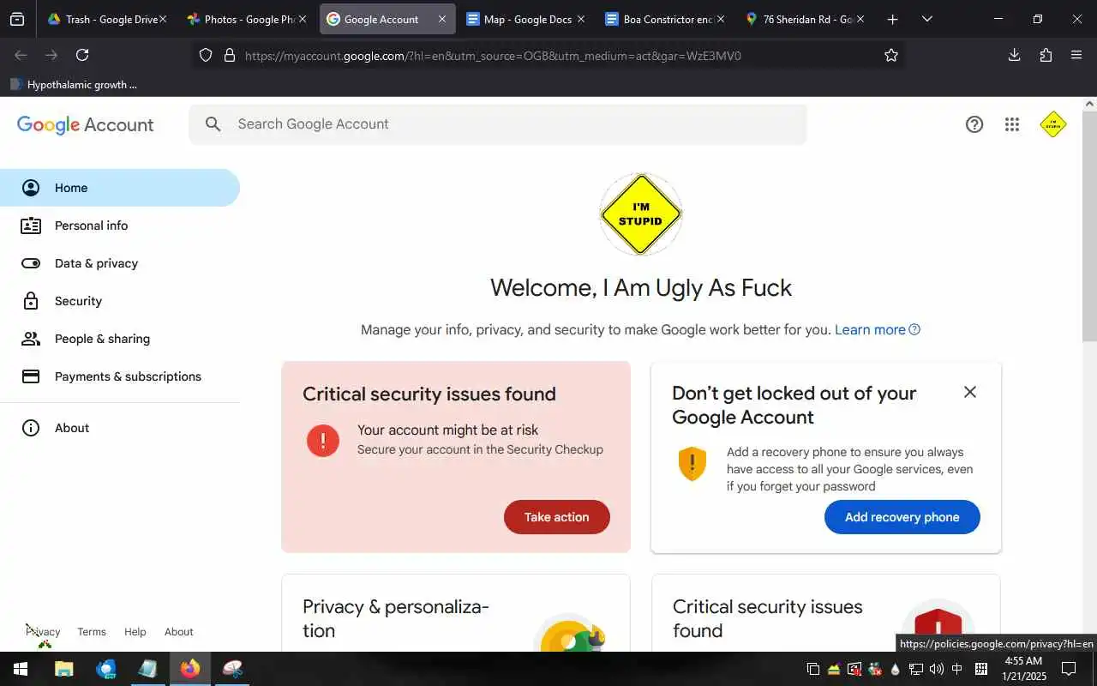Screen dimensions: 1097x686
Task: Open Firefox application menu
Action: click(1076, 55)
